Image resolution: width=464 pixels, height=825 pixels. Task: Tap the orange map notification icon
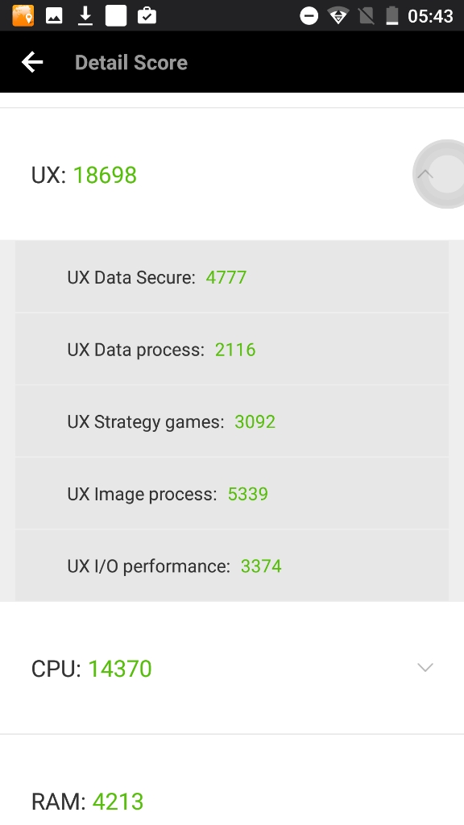23,16
